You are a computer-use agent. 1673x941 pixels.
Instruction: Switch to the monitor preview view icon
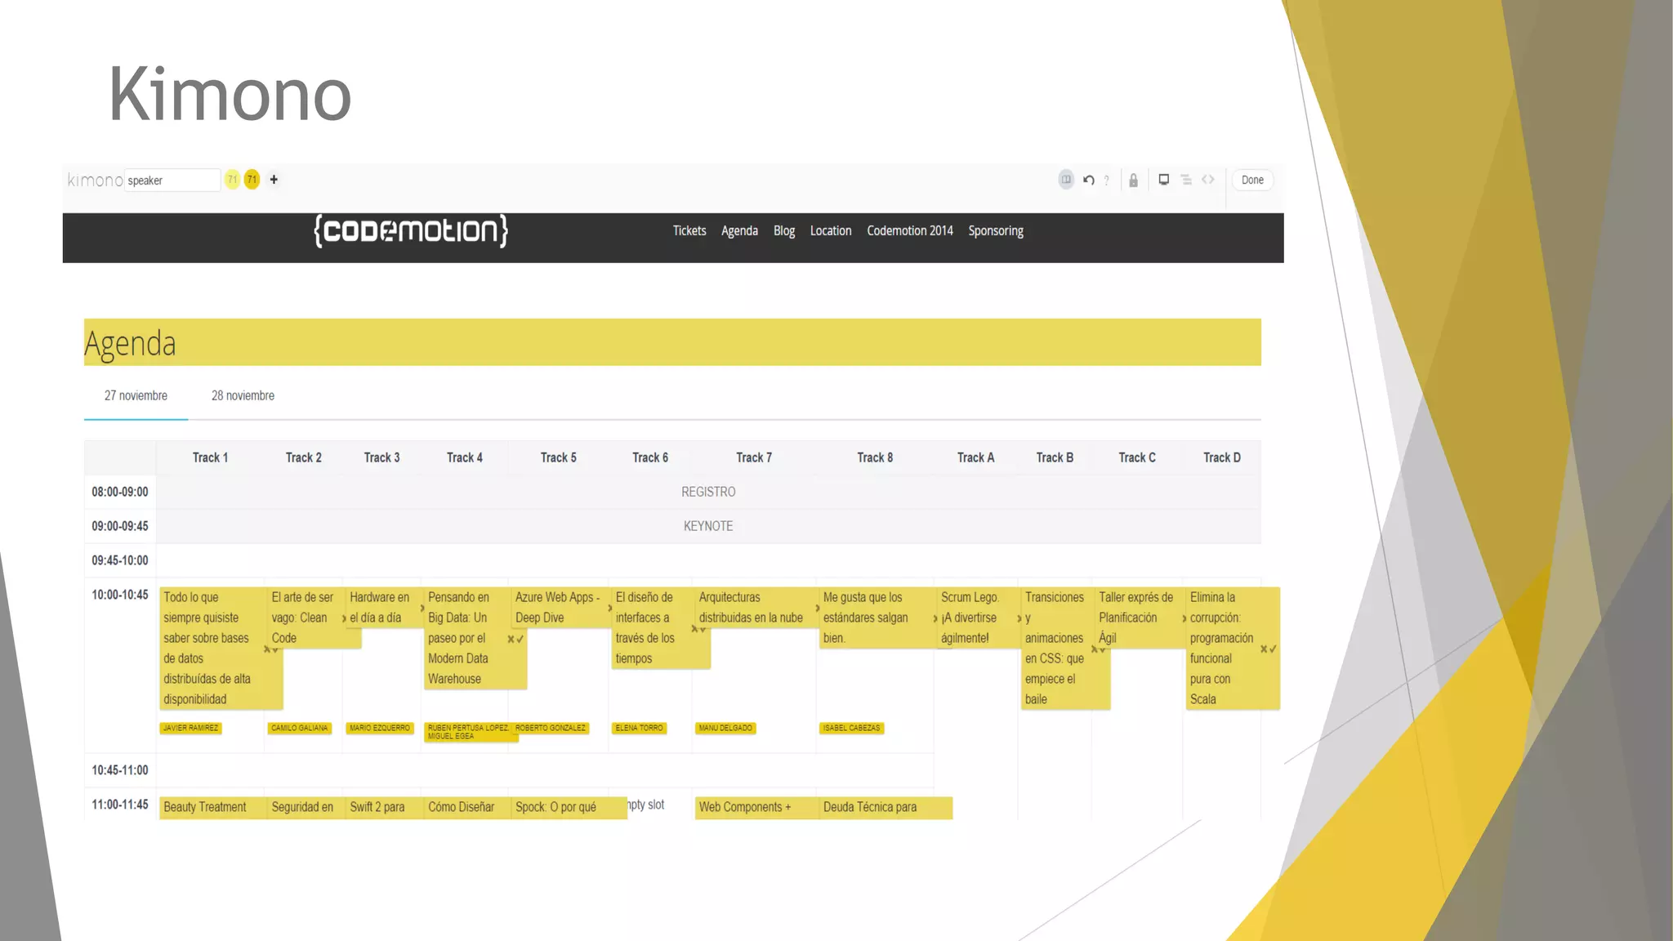pos(1163,180)
